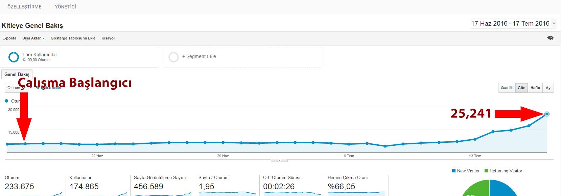Switch graph to Saatlik view

(x=507, y=88)
